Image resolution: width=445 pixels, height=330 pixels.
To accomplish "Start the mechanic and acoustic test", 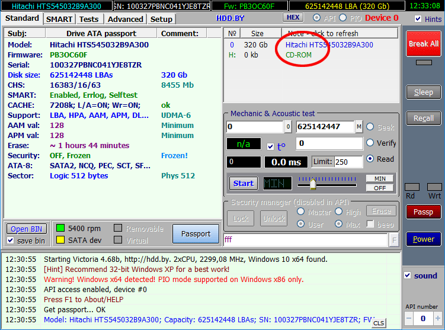I will [244, 183].
